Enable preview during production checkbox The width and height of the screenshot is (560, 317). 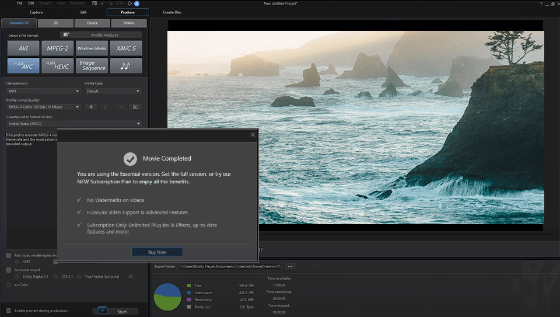tap(9, 311)
